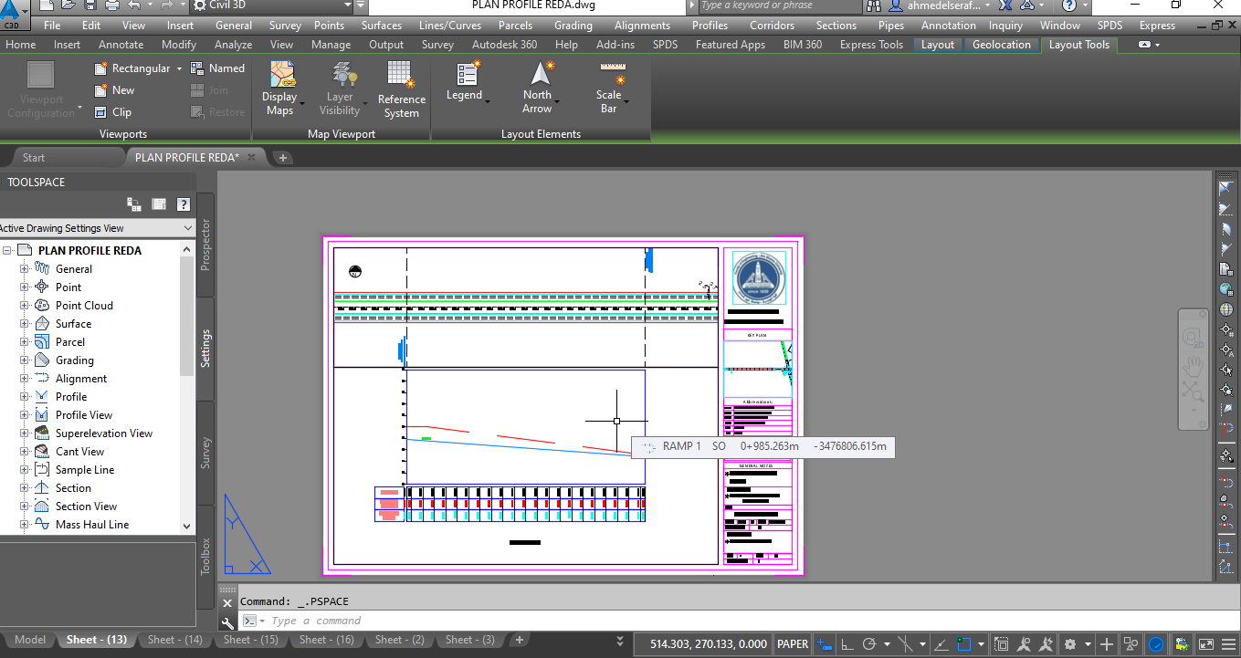Click the Save icon in quick access toolbar
The height and width of the screenshot is (658, 1241).
coord(89,5)
